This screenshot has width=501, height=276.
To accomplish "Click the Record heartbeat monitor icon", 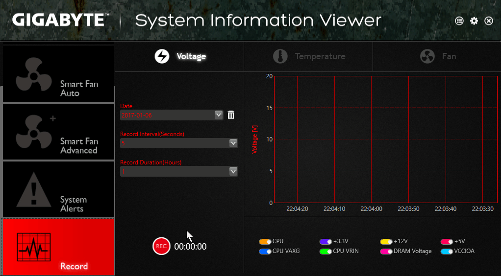I will (x=33, y=246).
